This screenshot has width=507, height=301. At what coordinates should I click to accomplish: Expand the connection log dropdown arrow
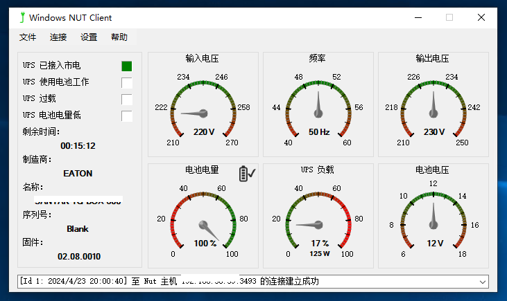483,282
